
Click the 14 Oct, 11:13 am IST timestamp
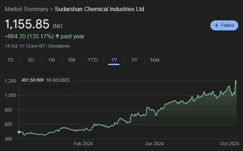pyautogui.click(x=25, y=46)
